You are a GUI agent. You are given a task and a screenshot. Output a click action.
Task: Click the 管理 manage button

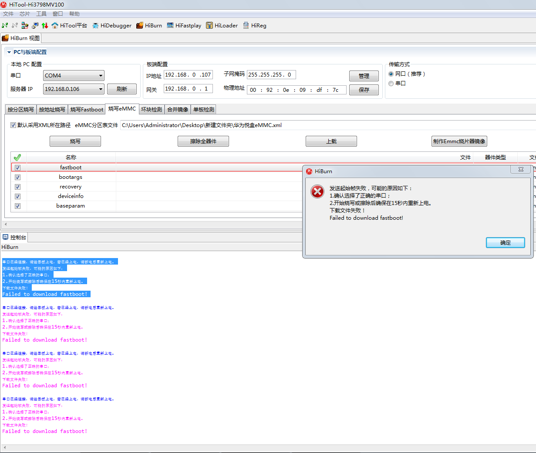point(364,76)
